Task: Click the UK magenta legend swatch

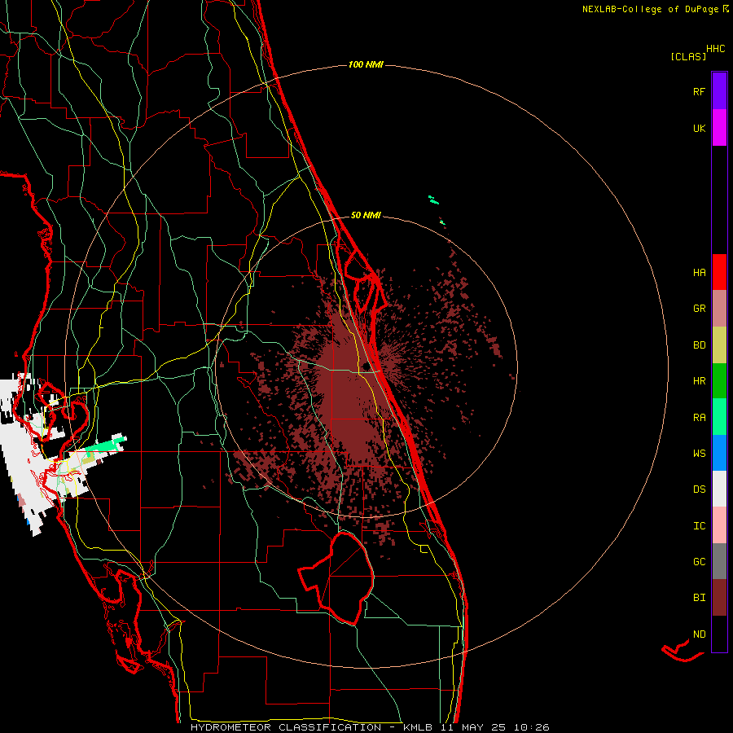Action: tap(719, 128)
